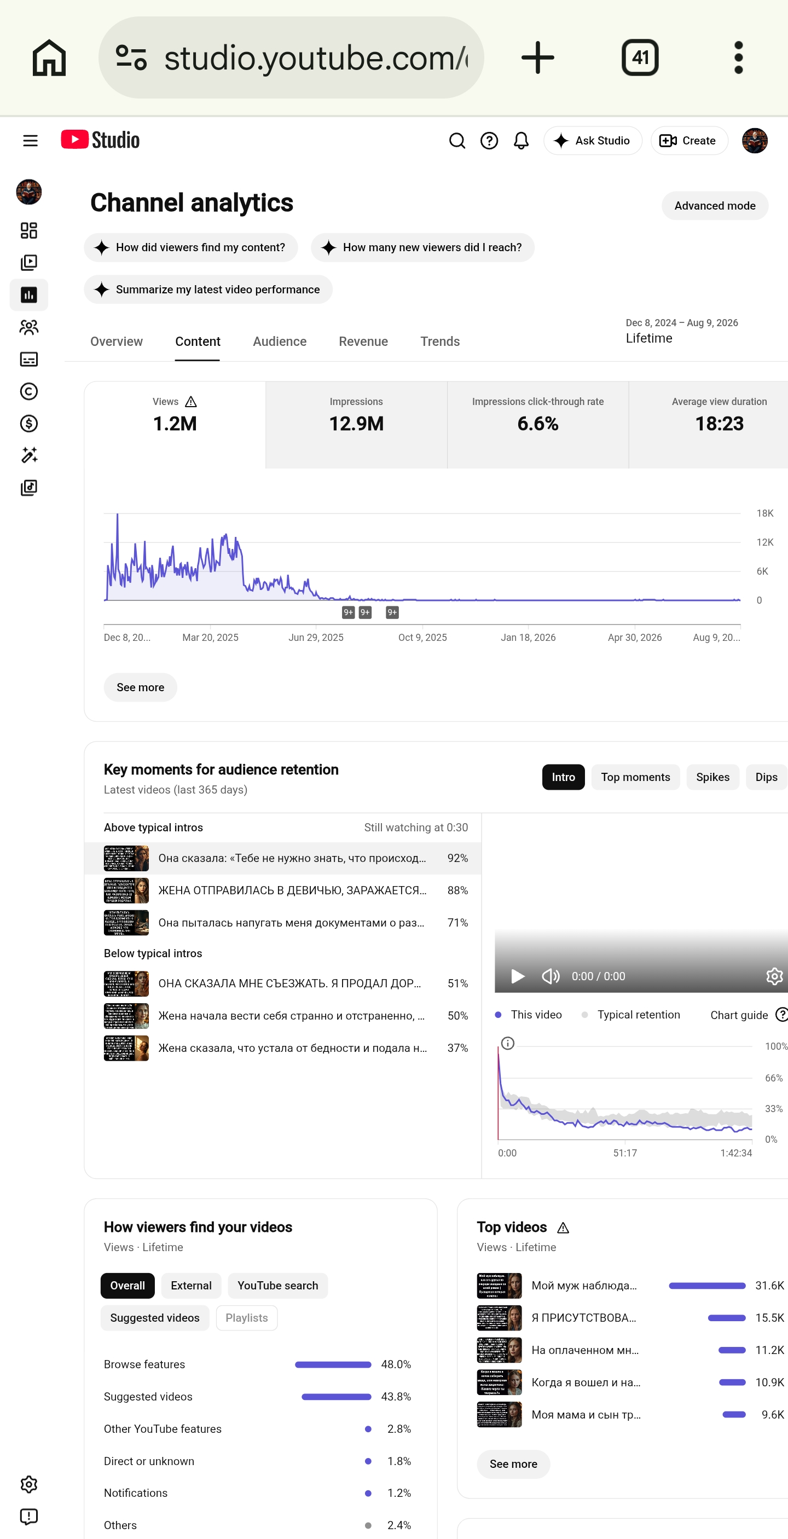Open Studio settings gear
This screenshot has width=788, height=1539.
point(28,1485)
